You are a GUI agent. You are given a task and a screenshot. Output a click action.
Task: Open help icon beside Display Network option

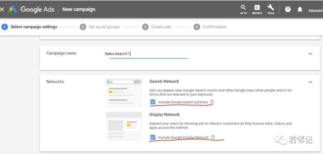[213, 137]
